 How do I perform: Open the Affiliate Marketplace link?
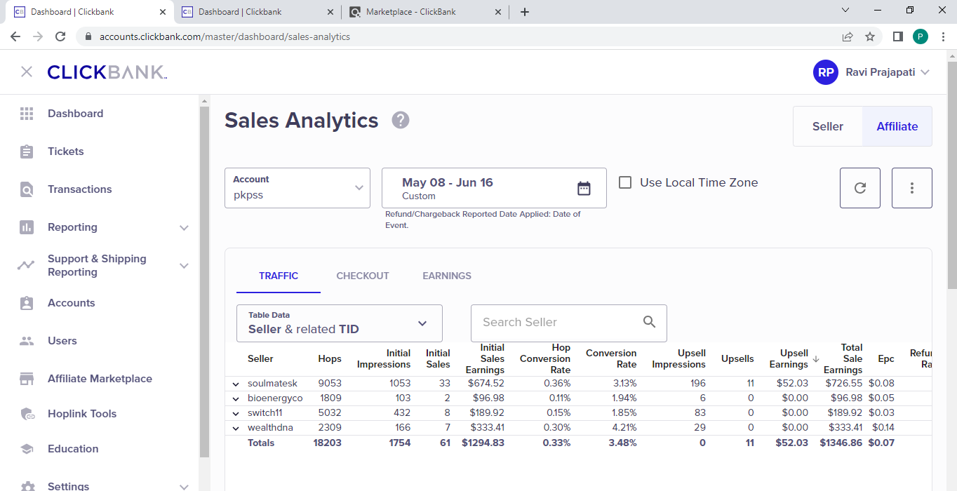pos(100,379)
